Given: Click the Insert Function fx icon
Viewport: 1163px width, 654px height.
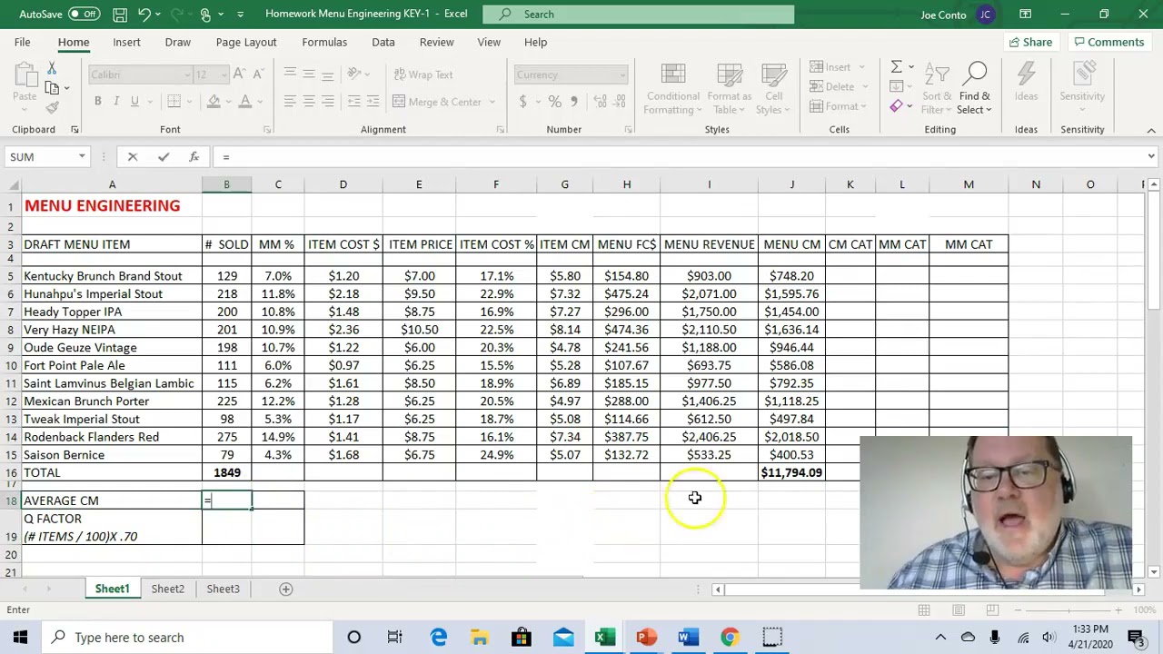Looking at the screenshot, I should coord(194,157).
